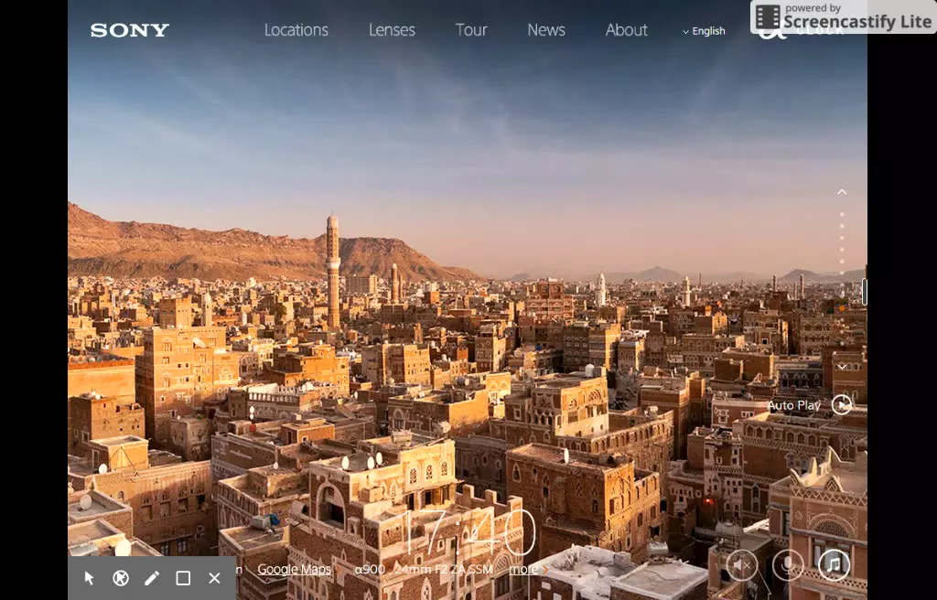The width and height of the screenshot is (937, 600).
Task: Jump to the first slide indicator dot
Action: [842, 214]
